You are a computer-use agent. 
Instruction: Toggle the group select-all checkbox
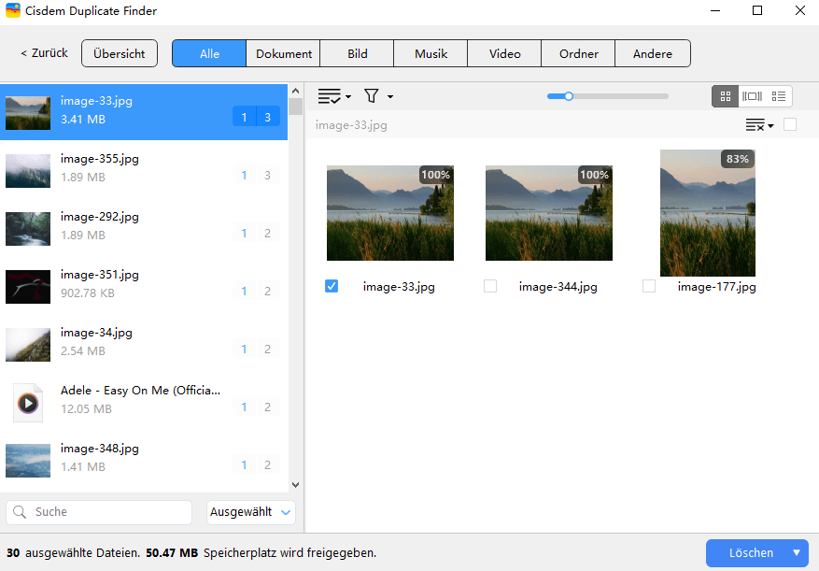click(x=790, y=125)
